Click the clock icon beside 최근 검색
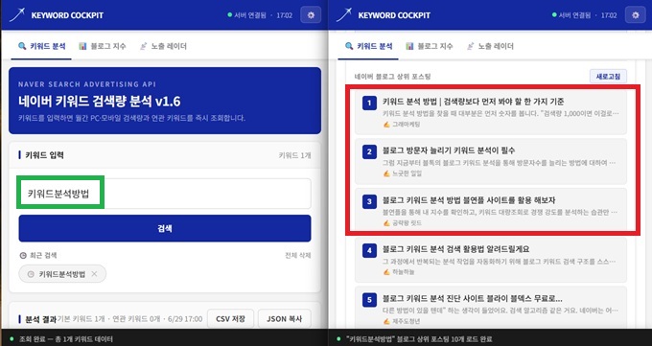The image size is (652, 346). point(23,255)
